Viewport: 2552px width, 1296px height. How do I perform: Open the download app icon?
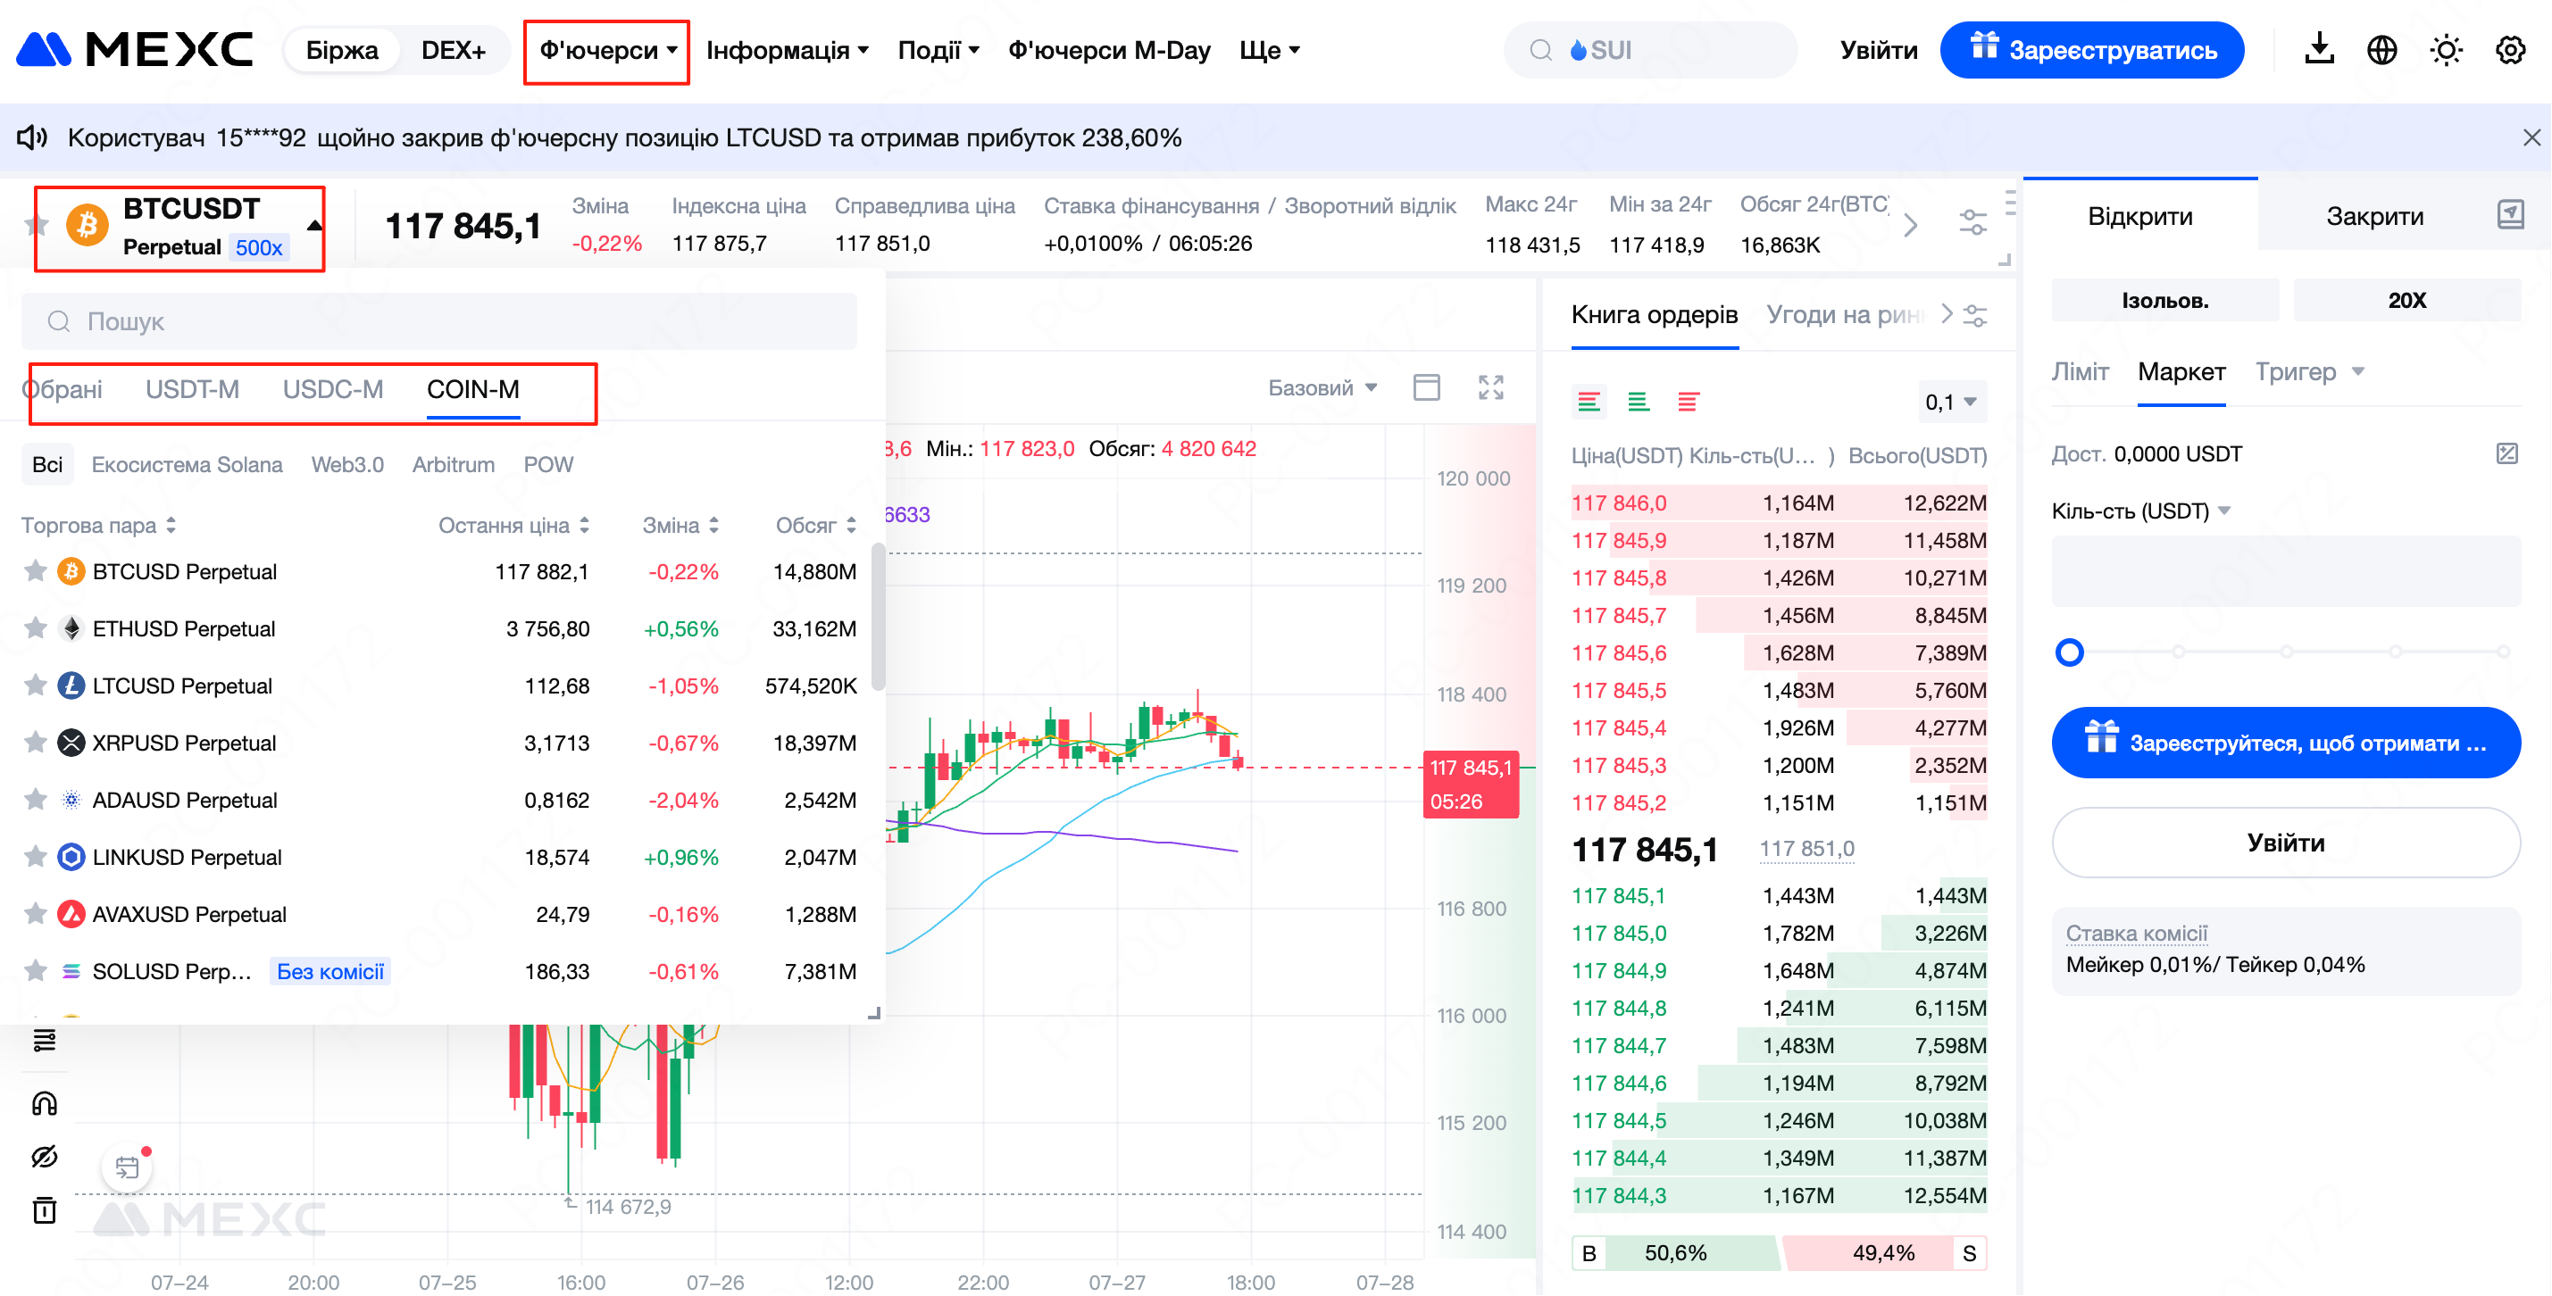click(x=2318, y=49)
